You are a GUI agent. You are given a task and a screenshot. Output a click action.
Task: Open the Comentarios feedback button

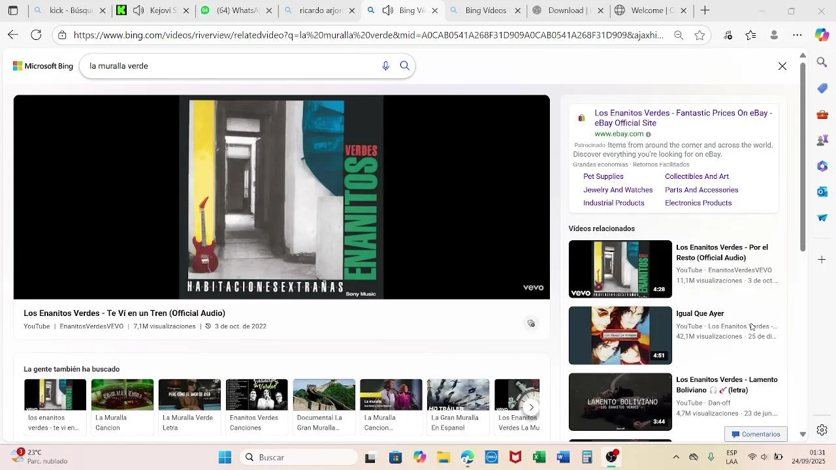click(x=756, y=434)
